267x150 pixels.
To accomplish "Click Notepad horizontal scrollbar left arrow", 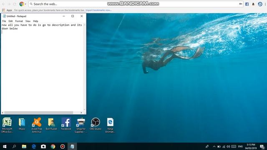I will [3, 112].
